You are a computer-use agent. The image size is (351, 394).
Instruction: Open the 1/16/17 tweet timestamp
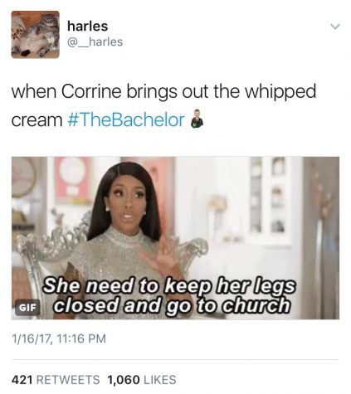(59, 338)
